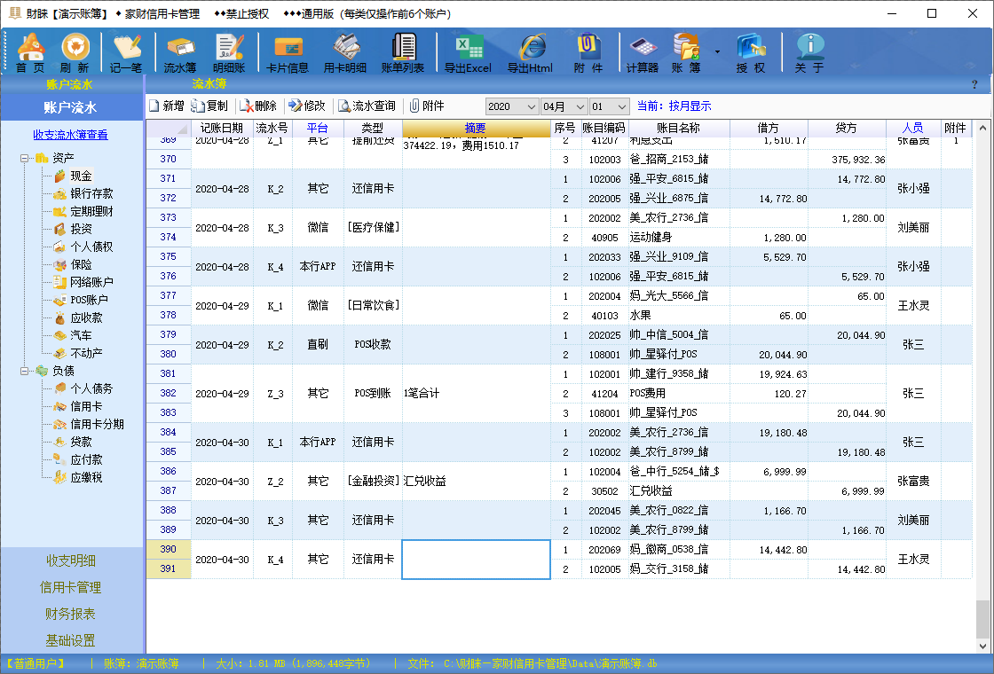Open the 明细账 detail account icon
The image size is (994, 674).
click(x=228, y=53)
